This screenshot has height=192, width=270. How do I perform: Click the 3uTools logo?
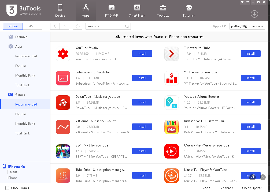pyautogui.click(x=24, y=10)
